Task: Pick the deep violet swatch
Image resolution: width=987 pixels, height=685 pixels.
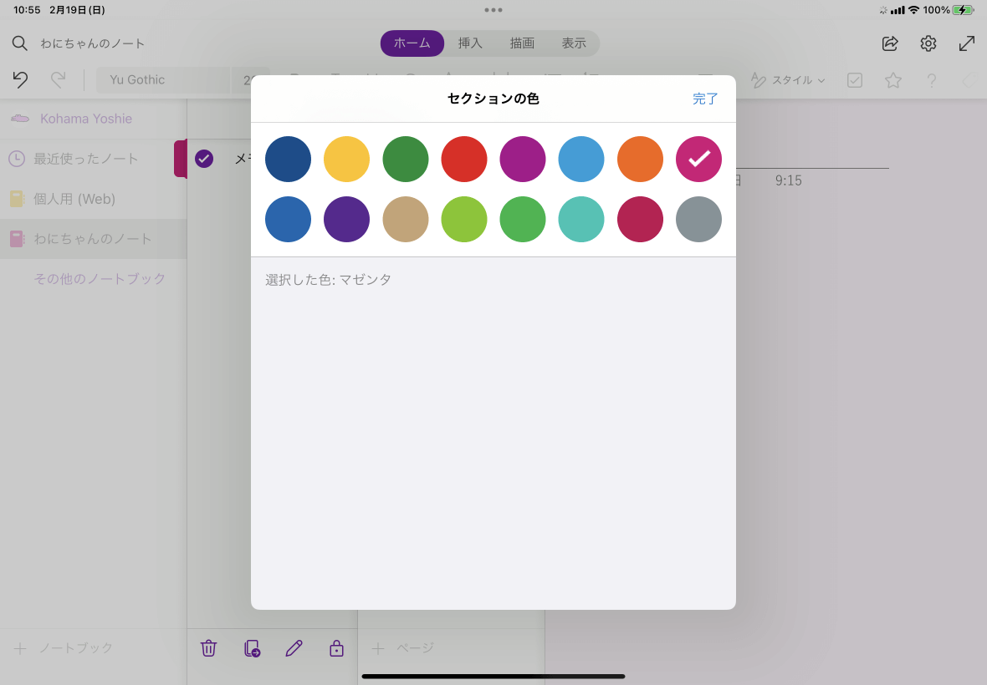Action: tap(347, 220)
